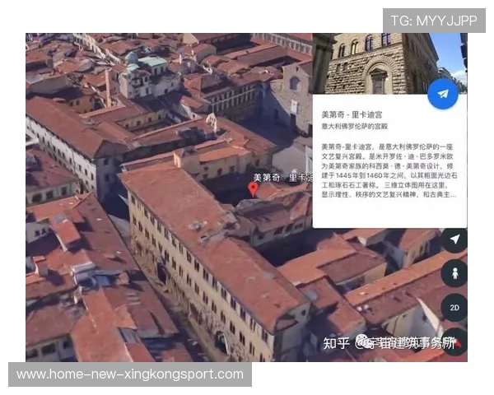The width and height of the screenshot is (494, 395).
Task: Click the red map pin marker
Action: 253,189
